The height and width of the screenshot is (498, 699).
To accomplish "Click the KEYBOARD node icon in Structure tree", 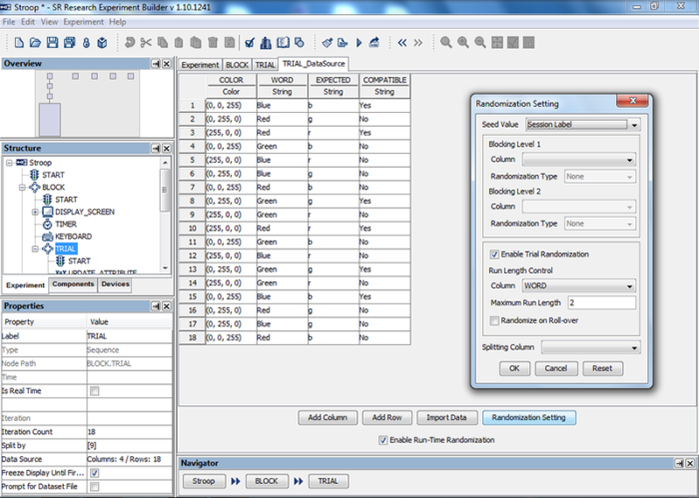I will pos(46,237).
